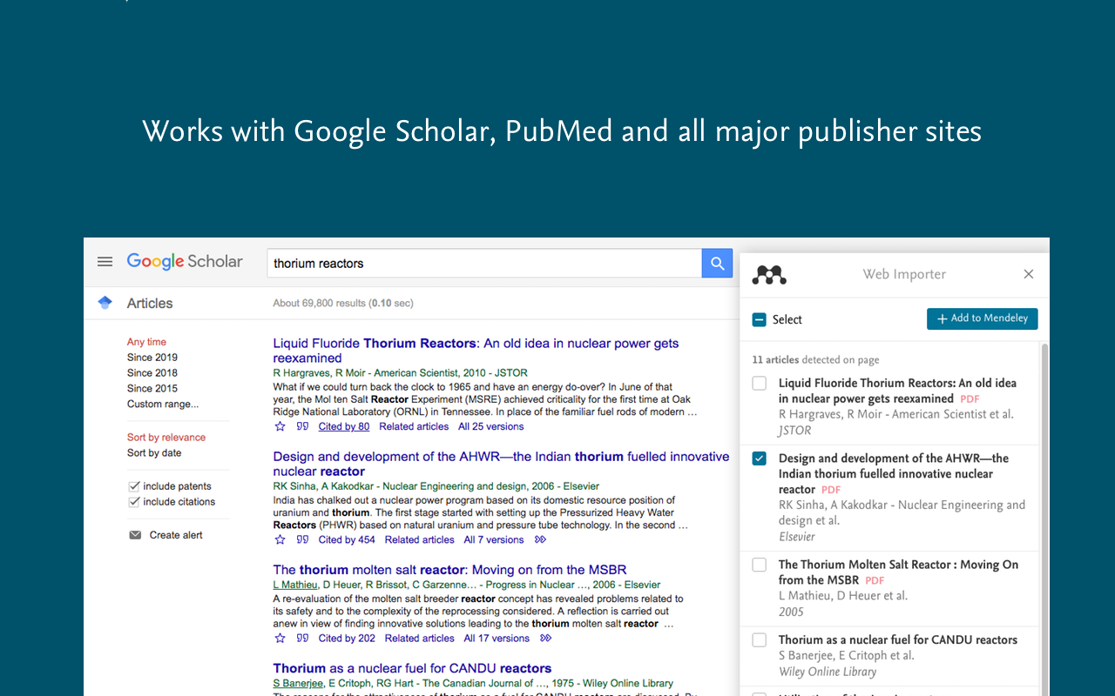Click author S Banerjee link
The height and width of the screenshot is (696, 1115).
[298, 683]
